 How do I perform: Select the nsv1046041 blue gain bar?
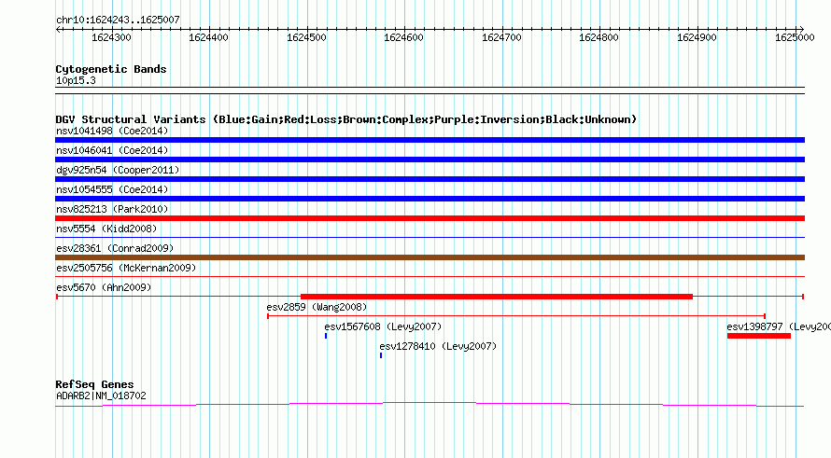click(430, 160)
